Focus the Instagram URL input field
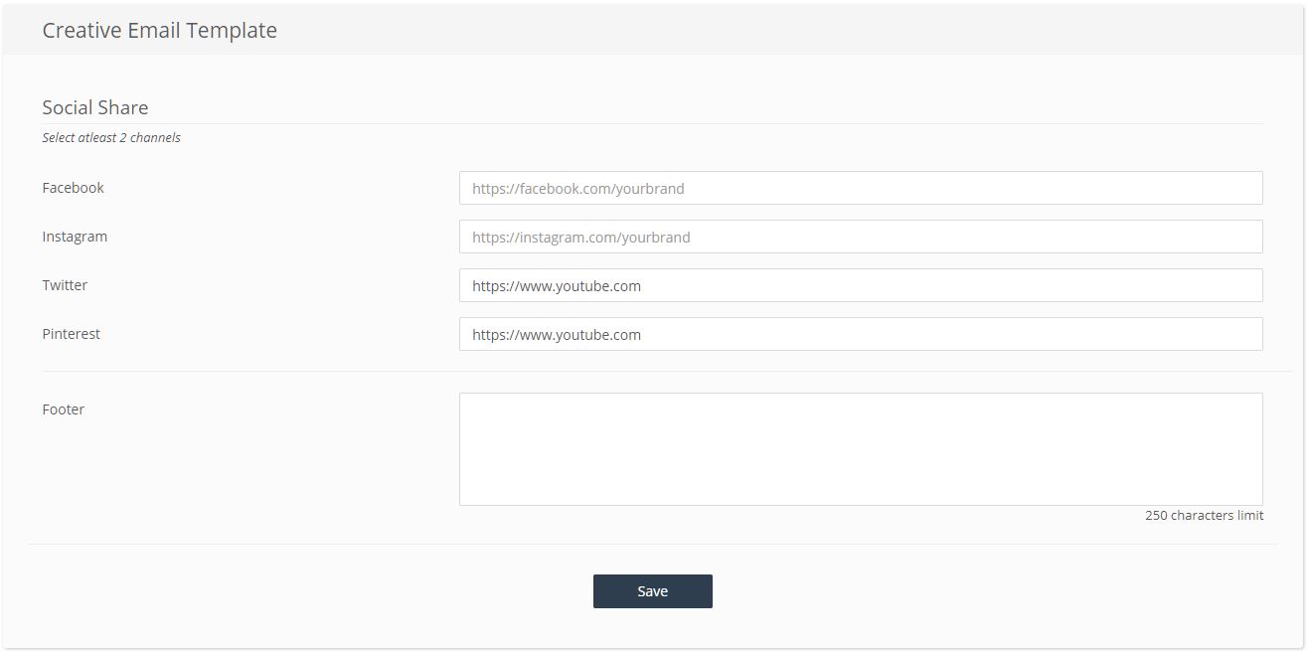 [861, 237]
